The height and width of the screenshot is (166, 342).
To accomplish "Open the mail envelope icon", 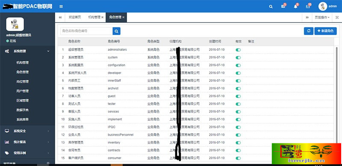I will tap(308, 6).
